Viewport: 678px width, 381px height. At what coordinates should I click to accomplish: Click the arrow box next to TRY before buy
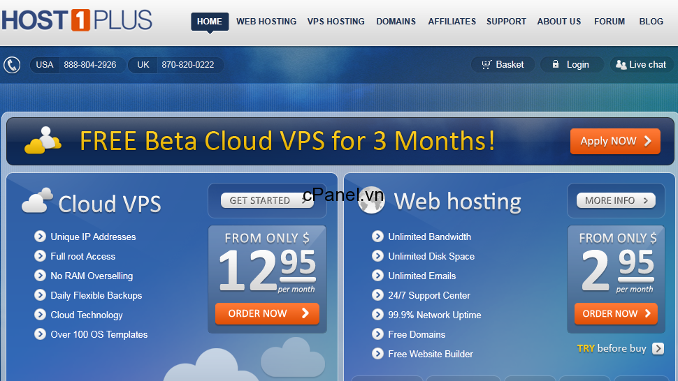click(658, 348)
